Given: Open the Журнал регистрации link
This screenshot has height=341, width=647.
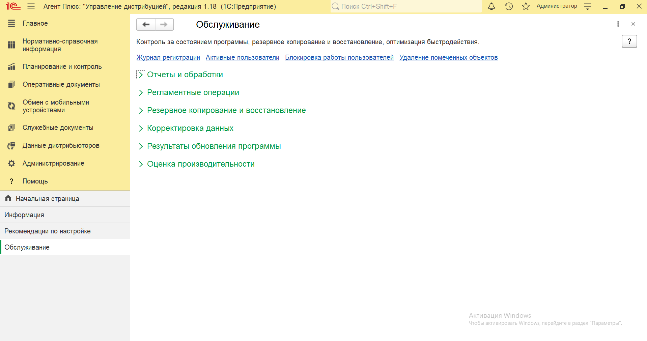Looking at the screenshot, I should (168, 57).
